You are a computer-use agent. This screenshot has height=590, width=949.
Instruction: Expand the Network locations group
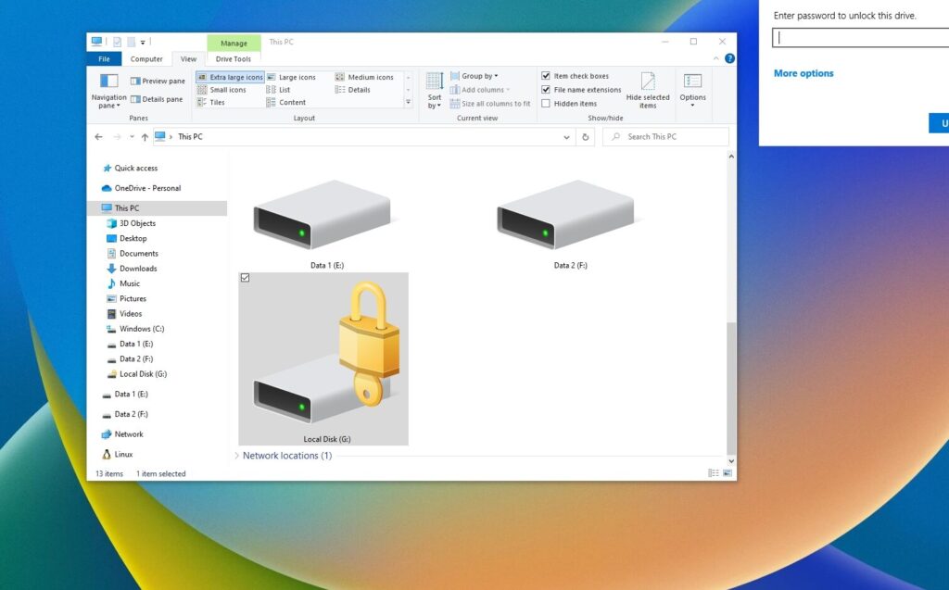[x=236, y=456]
